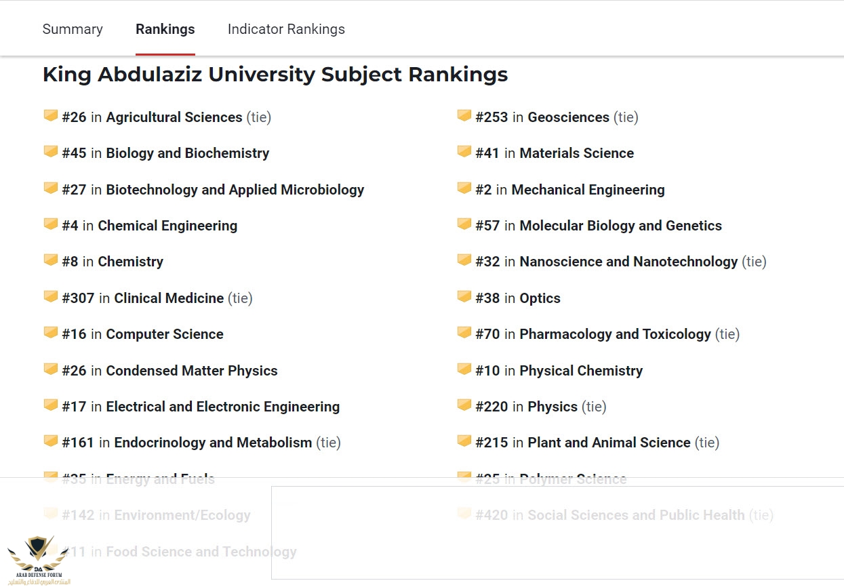Click the badge icon beside Physical Chemistry
This screenshot has width=844, height=587.
coord(464,369)
